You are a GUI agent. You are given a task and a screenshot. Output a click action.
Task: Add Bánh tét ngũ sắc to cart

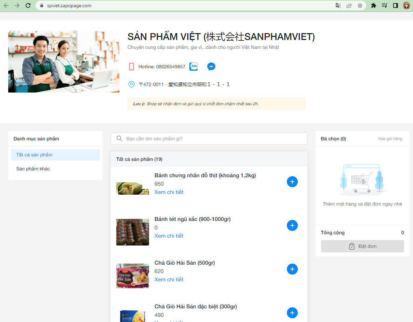(292, 225)
